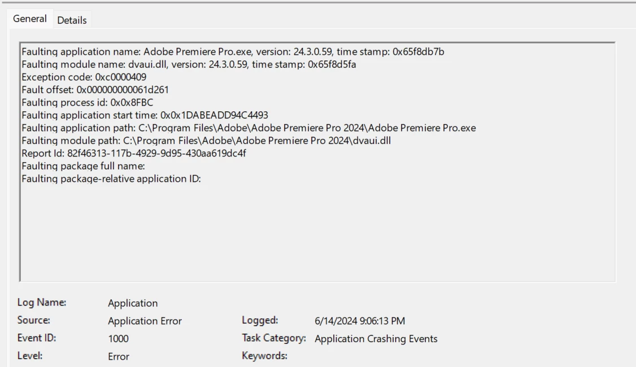Click the faulting module name dvaui.dll line
This screenshot has height=367, width=636.
click(x=189, y=64)
